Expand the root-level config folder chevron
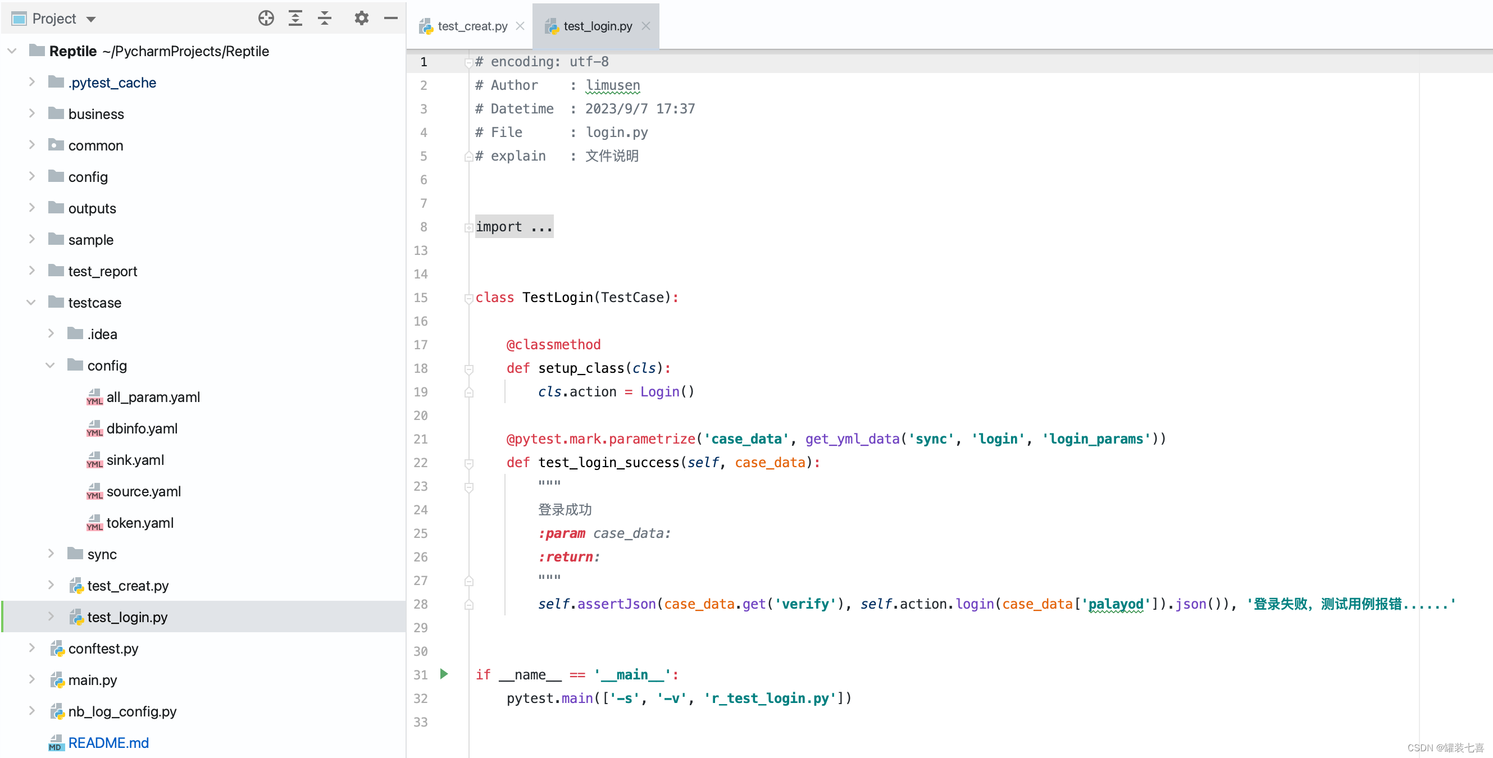The height and width of the screenshot is (758, 1493). point(31,177)
